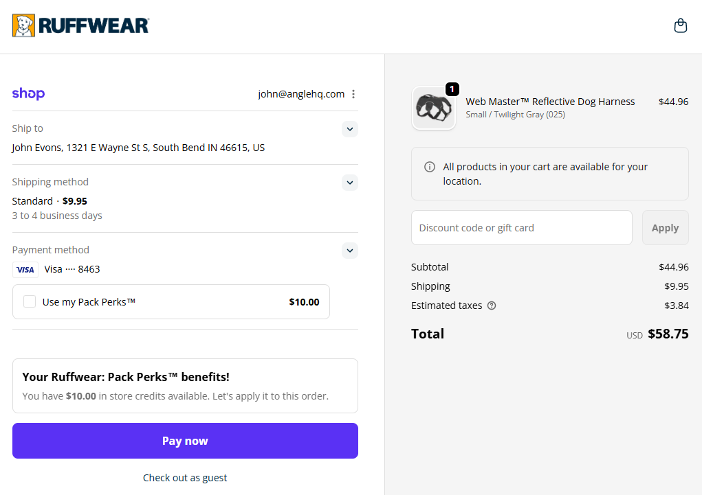Click the availability info icon
The width and height of the screenshot is (702, 495).
coord(430,167)
